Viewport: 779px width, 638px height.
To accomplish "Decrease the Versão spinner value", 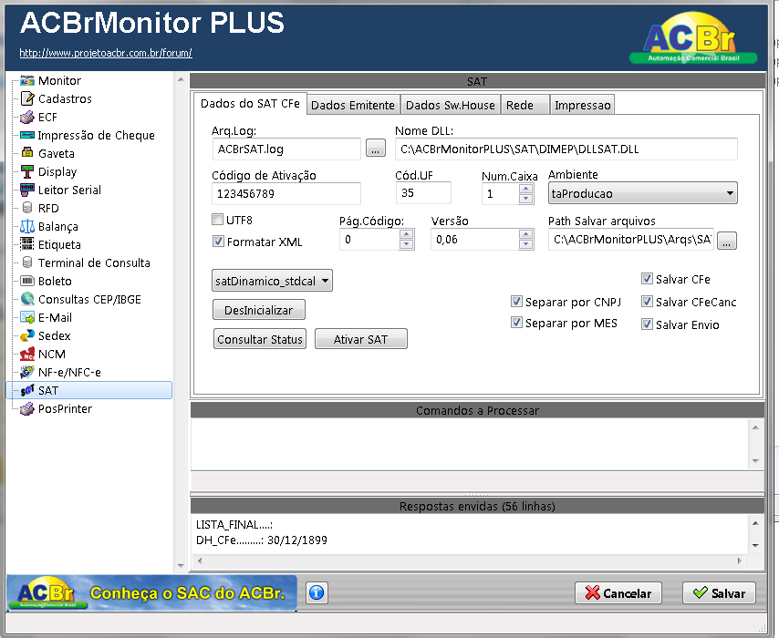I will 526,244.
